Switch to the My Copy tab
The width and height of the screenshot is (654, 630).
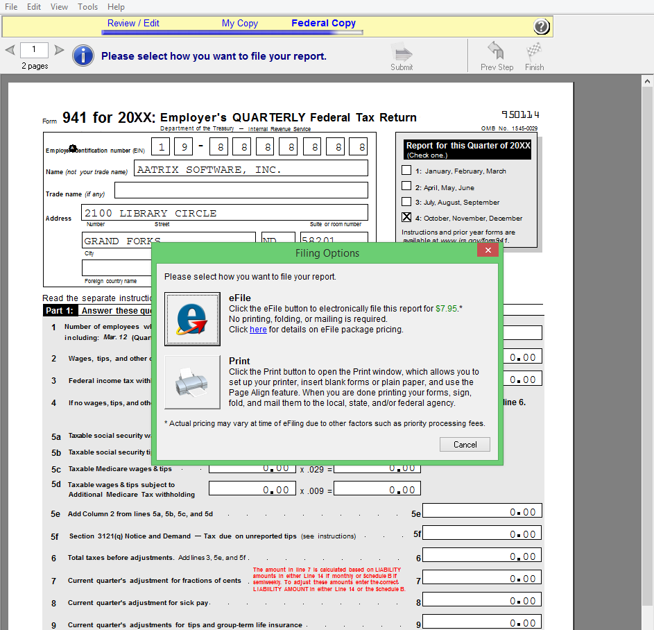click(x=239, y=23)
